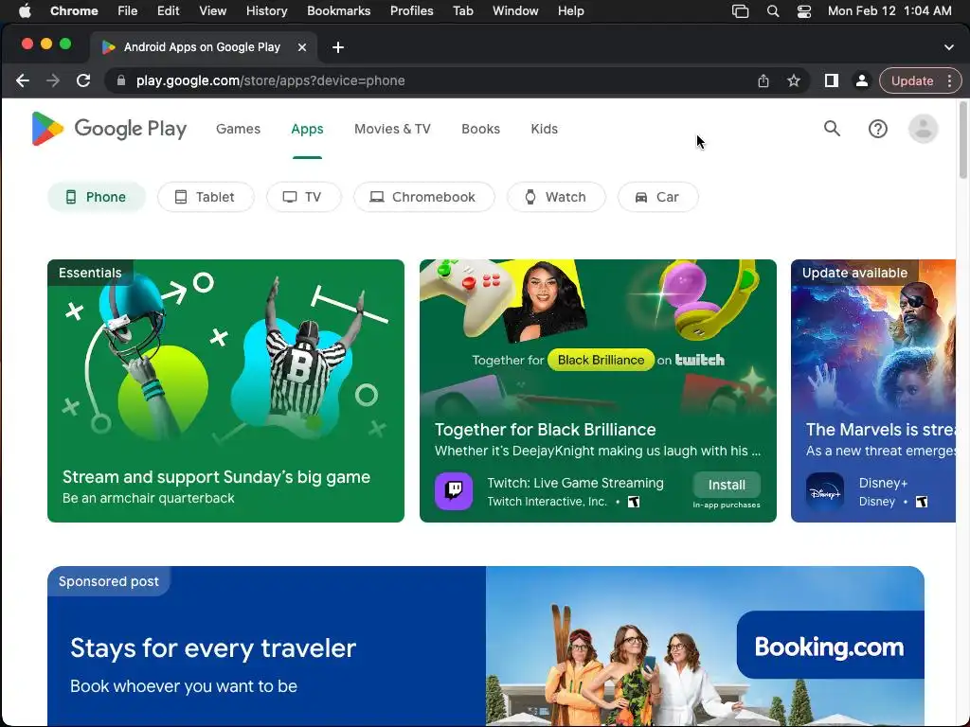This screenshot has height=727, width=970.
Task: Go back to the previous page
Action: point(23,80)
